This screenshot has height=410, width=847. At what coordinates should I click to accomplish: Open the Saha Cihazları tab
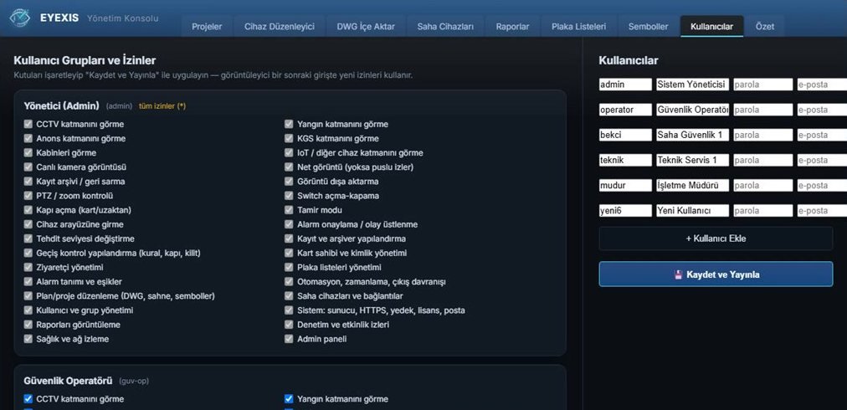(445, 26)
